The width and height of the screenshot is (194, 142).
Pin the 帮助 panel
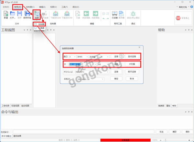(x=189, y=30)
